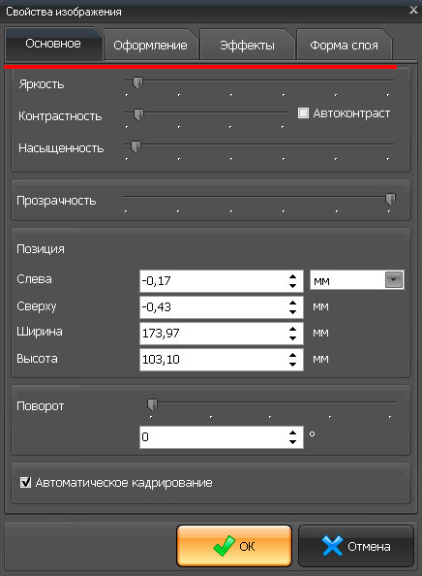Uncheck Автоматическое кадрирование checkbox
422x576 pixels.
(x=25, y=482)
